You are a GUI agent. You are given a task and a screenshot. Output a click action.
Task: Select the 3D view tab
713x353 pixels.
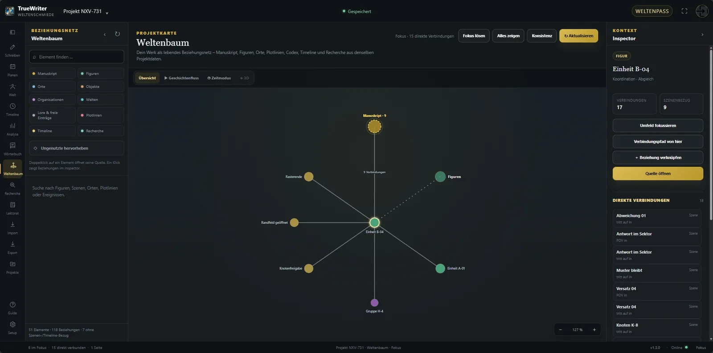pyautogui.click(x=245, y=78)
